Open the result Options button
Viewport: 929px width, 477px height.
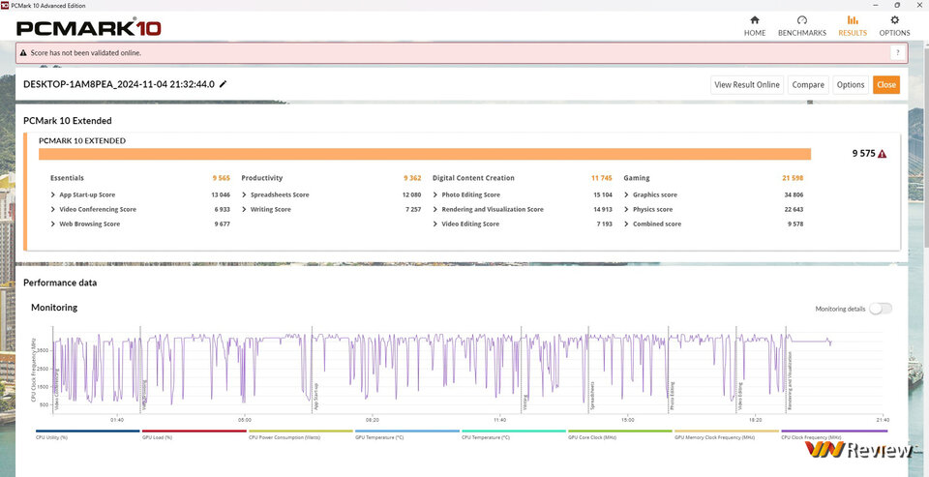(x=851, y=85)
